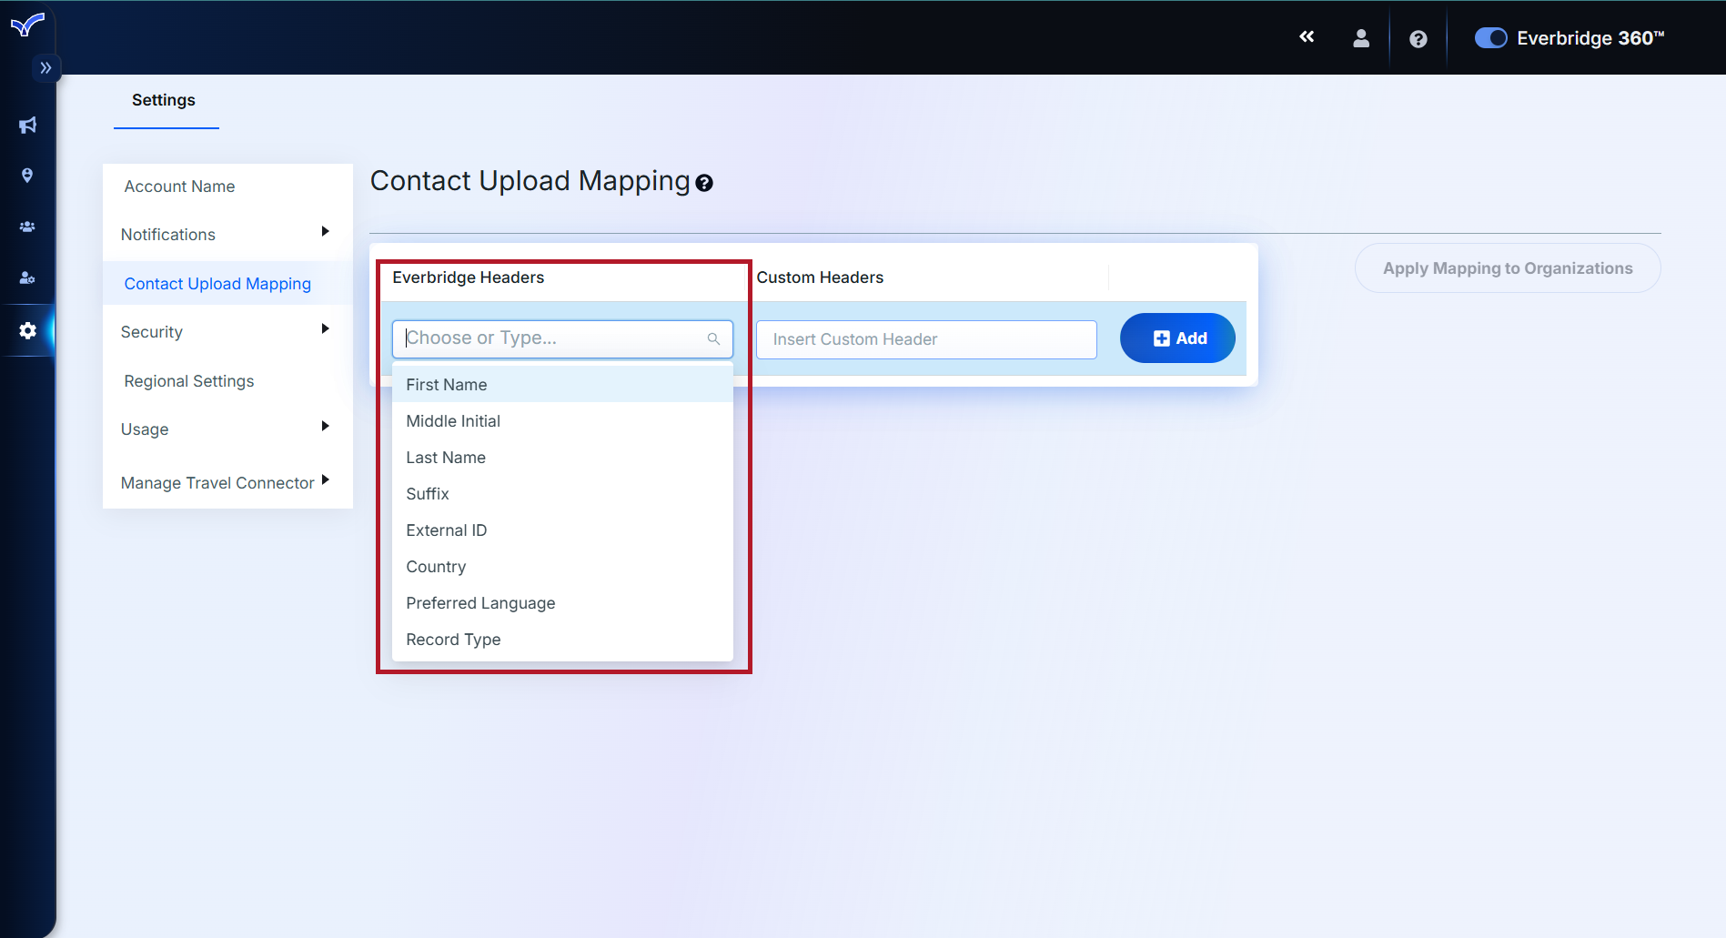Click Apply Mapping to Organizations button

coord(1507,268)
